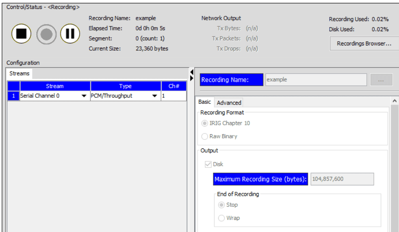The width and height of the screenshot is (399, 232).
Task: Select the Basic tab
Action: click(x=205, y=102)
